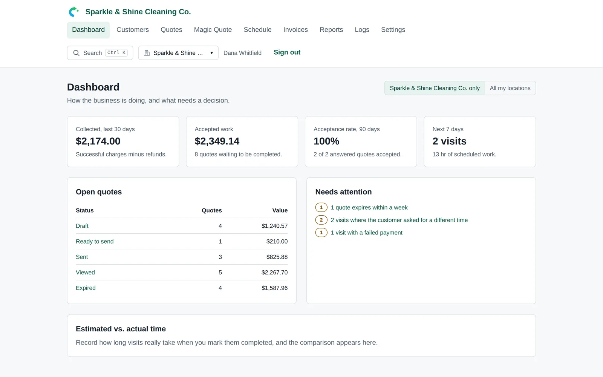Click the building icon in location selector

point(147,53)
